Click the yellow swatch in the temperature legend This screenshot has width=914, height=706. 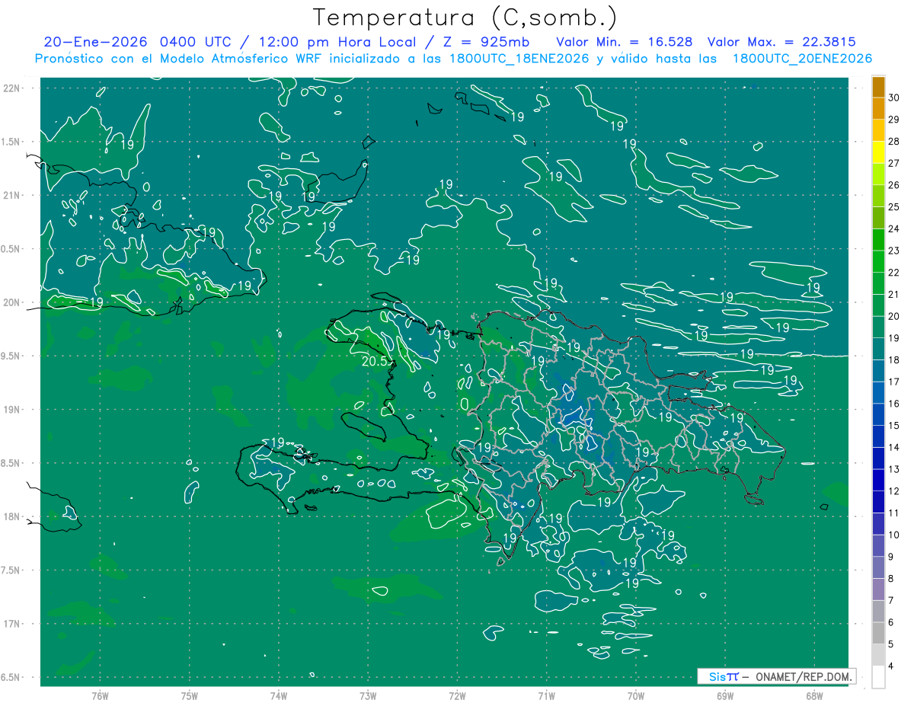point(878,153)
